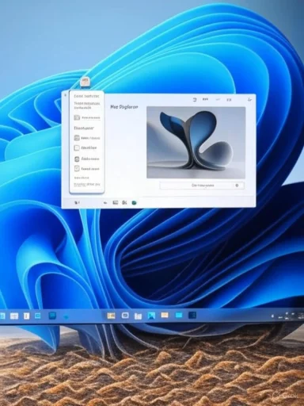Open the small file icon on the desktop
Image resolution: width=304 pixels, height=406 pixels.
(85, 81)
